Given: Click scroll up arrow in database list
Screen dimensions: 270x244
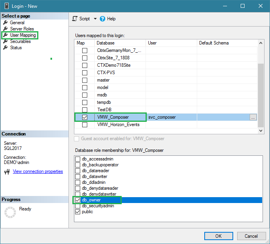Looking at the screenshot, I should [x=261, y=43].
